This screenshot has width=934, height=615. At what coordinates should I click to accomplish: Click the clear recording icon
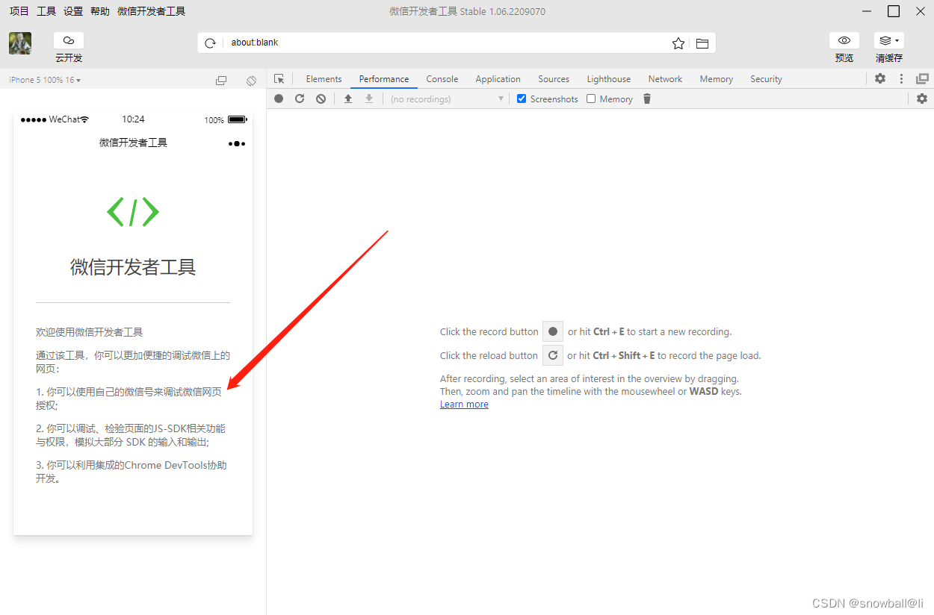coord(321,99)
